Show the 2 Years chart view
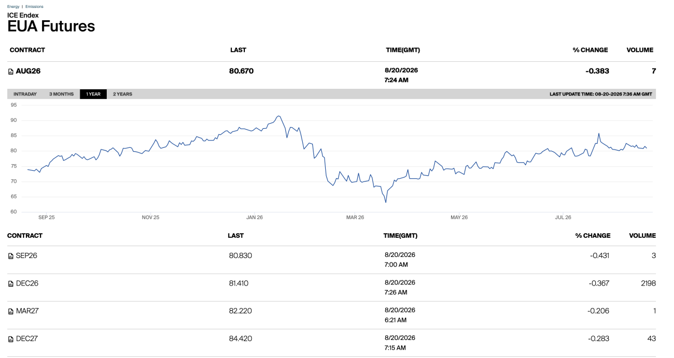 tap(122, 94)
